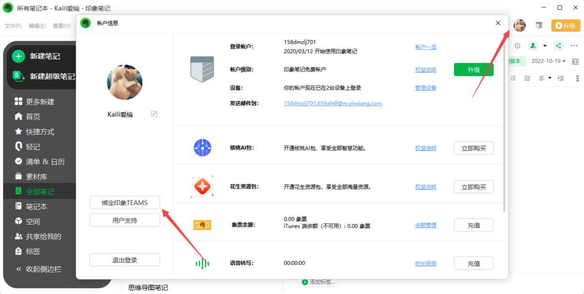Select 全部笔记 in sidebar

pos(40,191)
